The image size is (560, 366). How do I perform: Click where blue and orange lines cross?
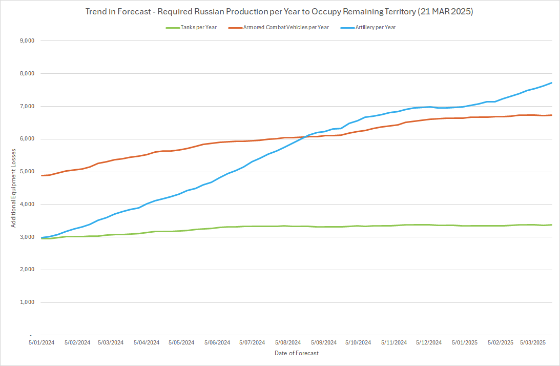[306, 136]
